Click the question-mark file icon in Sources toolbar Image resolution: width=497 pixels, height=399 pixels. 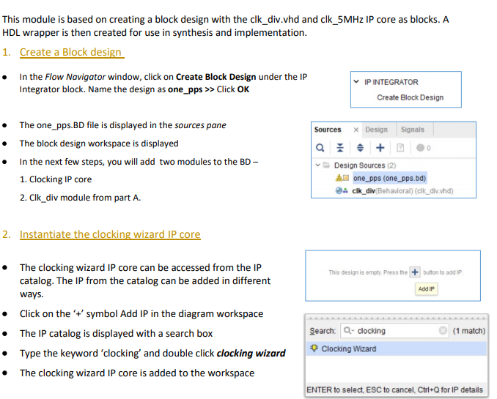point(400,148)
